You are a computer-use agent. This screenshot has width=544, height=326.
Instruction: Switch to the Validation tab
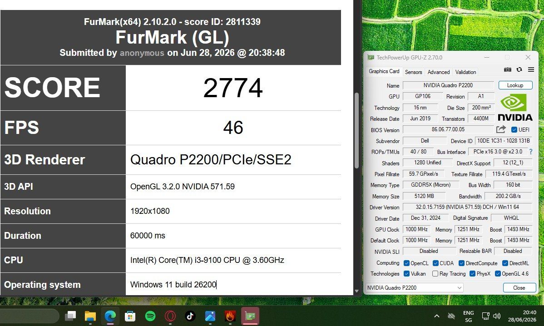[465, 72]
